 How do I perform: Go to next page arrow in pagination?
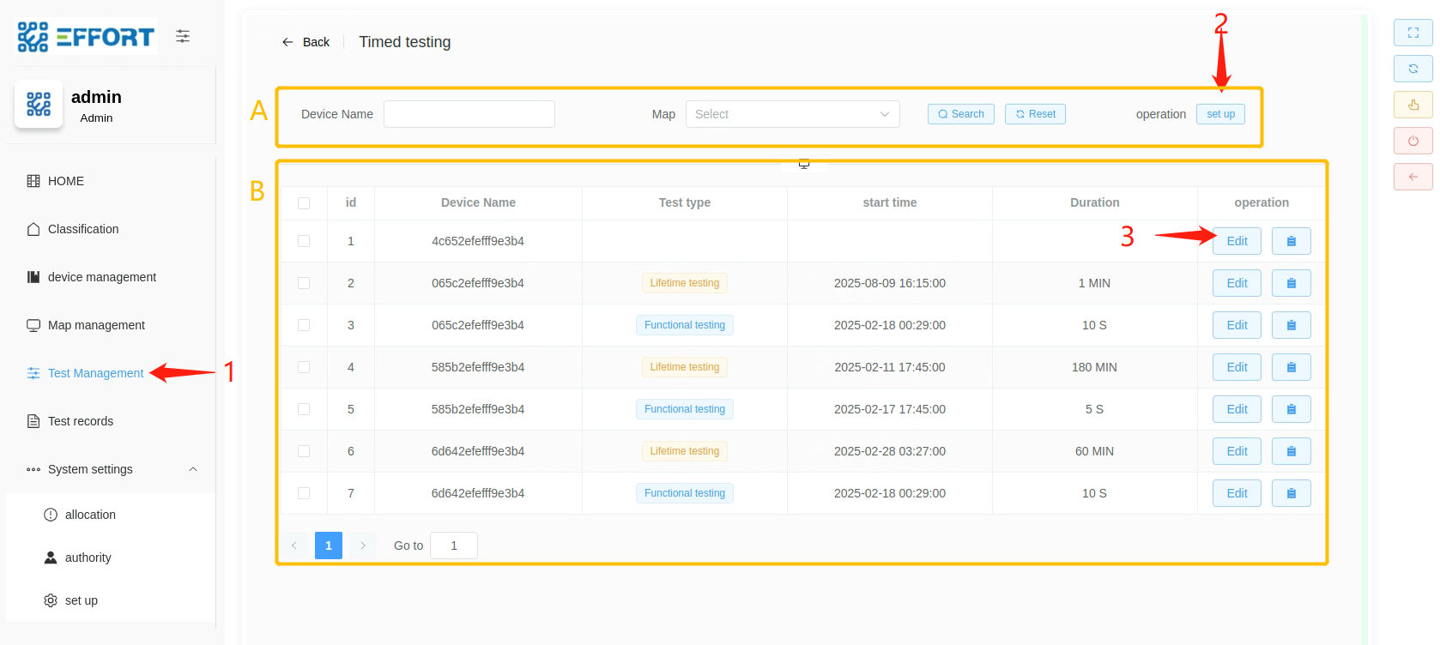click(x=363, y=546)
